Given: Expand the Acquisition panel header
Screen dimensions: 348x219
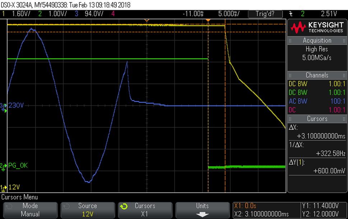Looking at the screenshot, I should pos(317,41).
